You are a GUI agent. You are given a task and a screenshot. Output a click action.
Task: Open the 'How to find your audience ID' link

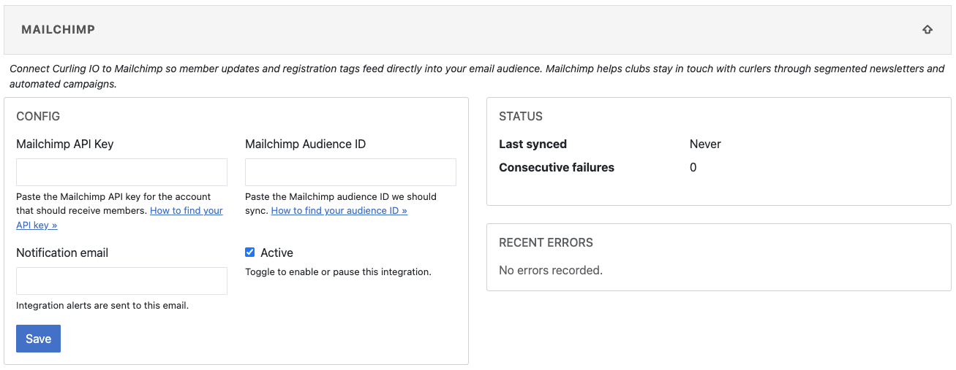pyautogui.click(x=339, y=210)
